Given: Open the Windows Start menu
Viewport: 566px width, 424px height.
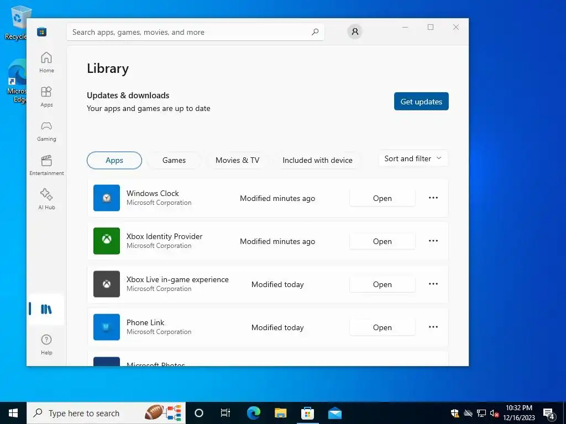Looking at the screenshot, I should pos(13,413).
